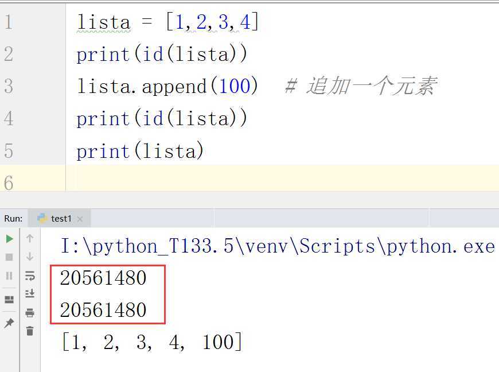Click the python.exe path in console
The height and width of the screenshot is (372, 499).
[x=277, y=246]
